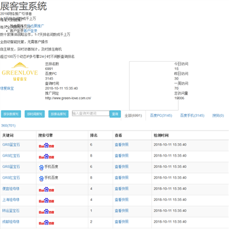Image resolution: width=229 pixels, height=229 pixels.
Task: Open keyword GRS红宝石 in the Baidu PC row
Action: [11, 156]
